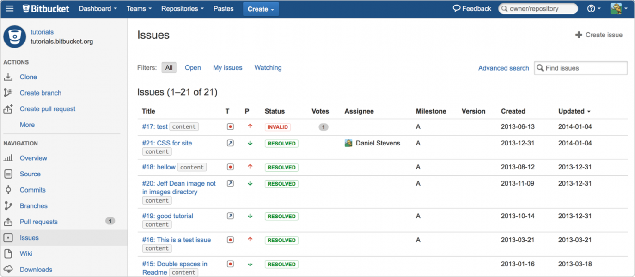Filter by Watching issues
The width and height of the screenshot is (635, 277).
click(268, 67)
